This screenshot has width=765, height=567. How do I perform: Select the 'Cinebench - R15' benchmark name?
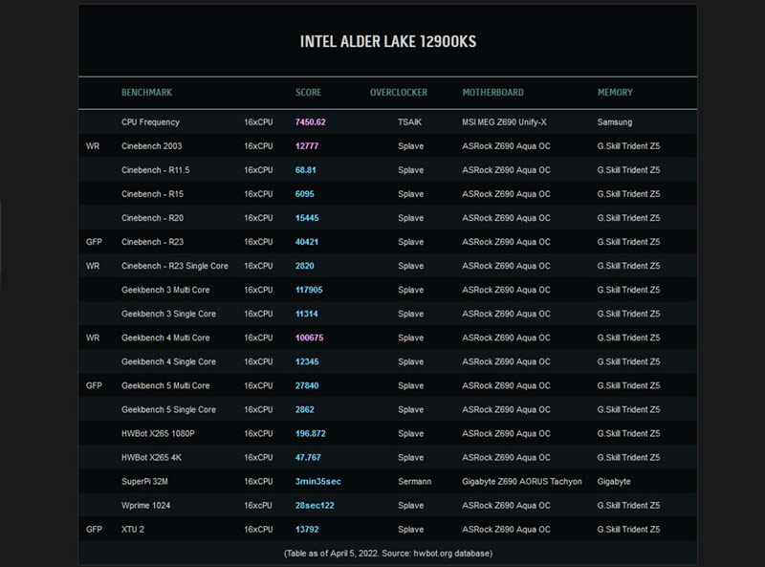[153, 194]
